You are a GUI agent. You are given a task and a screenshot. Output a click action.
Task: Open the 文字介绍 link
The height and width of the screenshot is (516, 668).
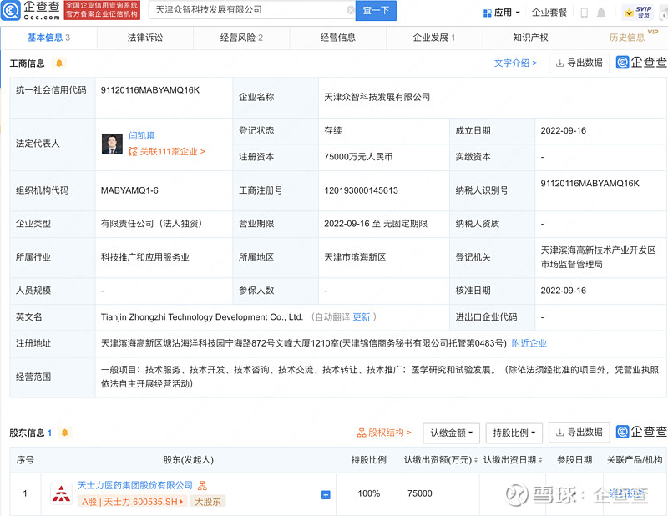[515, 63]
